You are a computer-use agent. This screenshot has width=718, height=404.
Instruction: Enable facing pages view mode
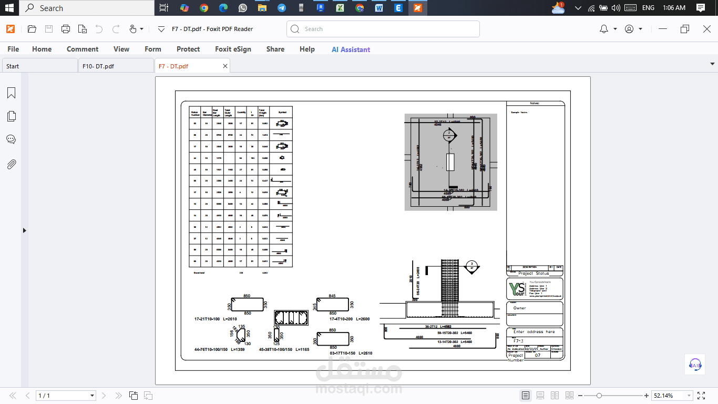coord(555,396)
